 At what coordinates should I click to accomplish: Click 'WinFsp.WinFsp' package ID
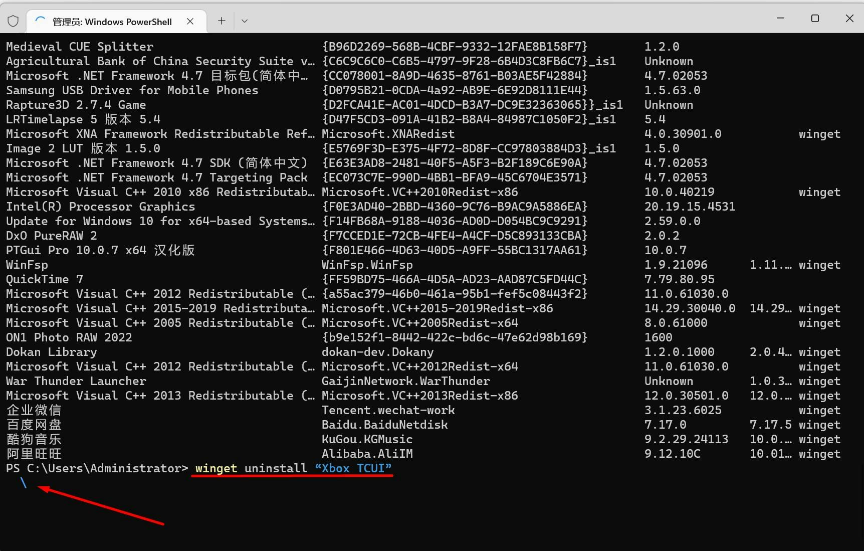[x=367, y=265]
